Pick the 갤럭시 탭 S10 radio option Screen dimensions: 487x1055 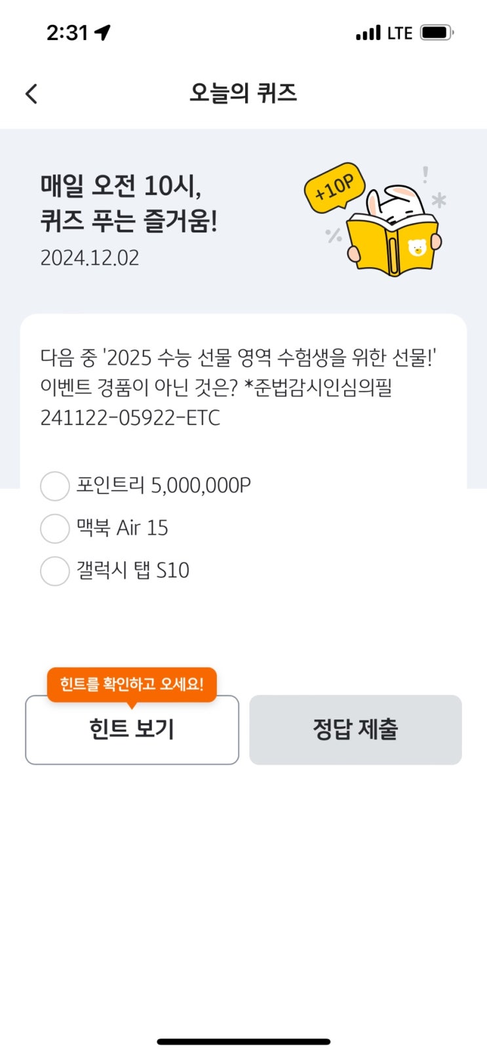pos(55,571)
